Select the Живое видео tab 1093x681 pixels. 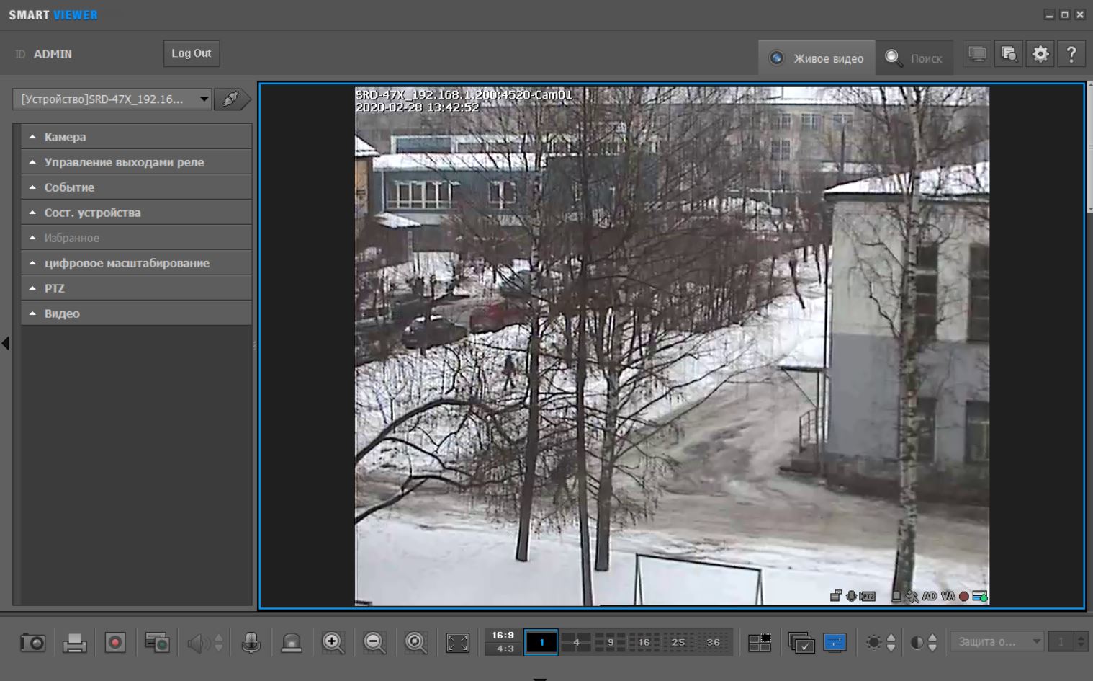tap(817, 58)
